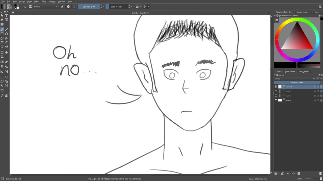Show Layer 2 using its eye icon
Viewport: 323px width, 181px height.
pos(276,96)
